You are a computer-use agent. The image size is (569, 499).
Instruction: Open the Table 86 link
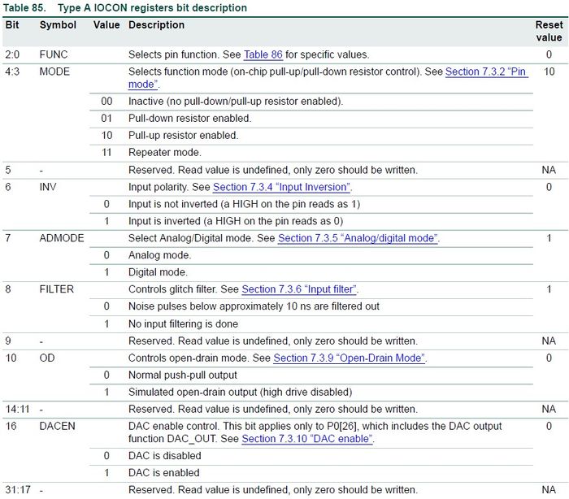[x=263, y=54]
